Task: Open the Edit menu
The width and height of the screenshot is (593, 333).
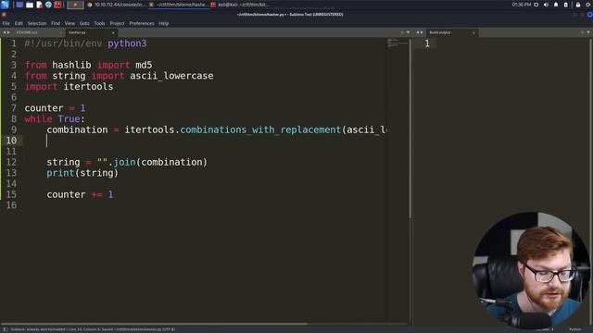Action: 19,23
